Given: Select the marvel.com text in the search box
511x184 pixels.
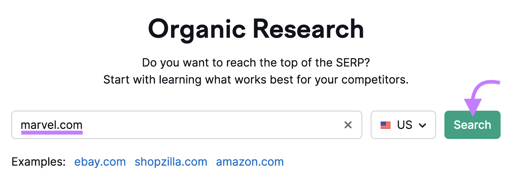Looking at the screenshot, I should tap(52, 124).
